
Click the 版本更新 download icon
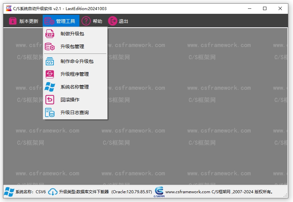[13, 21]
